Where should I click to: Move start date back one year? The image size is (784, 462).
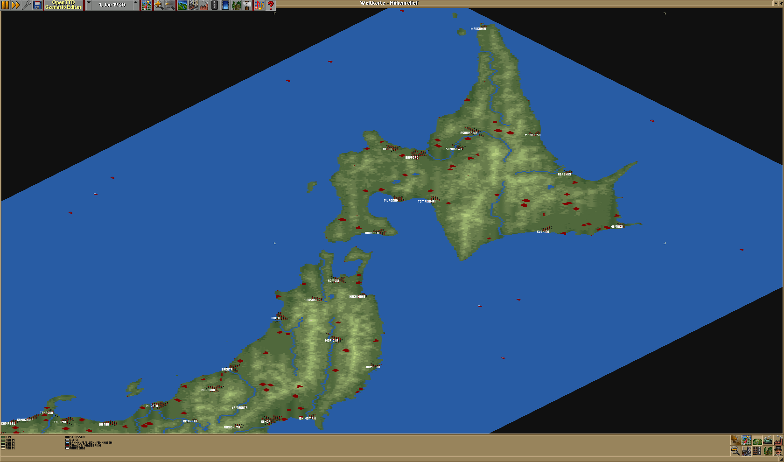[89, 5]
